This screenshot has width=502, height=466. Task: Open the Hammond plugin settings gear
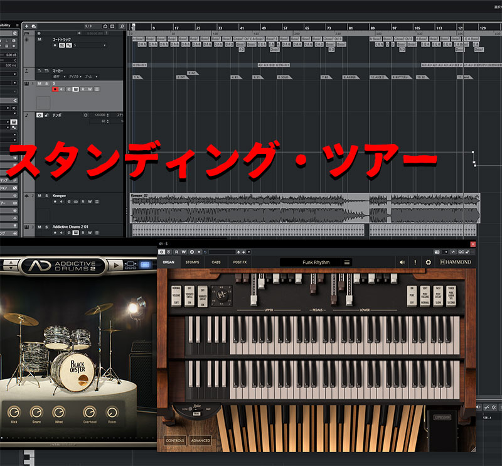click(429, 262)
